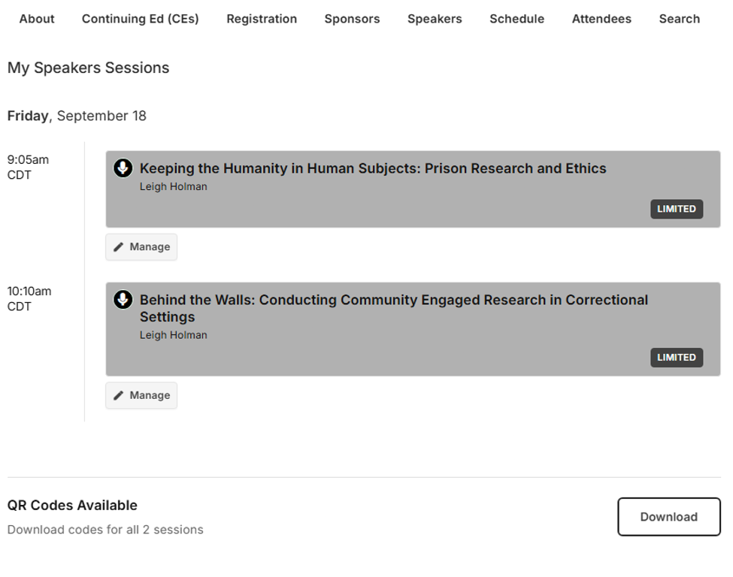Click LIMITED badge on Keeping the Humanity session

677,209
